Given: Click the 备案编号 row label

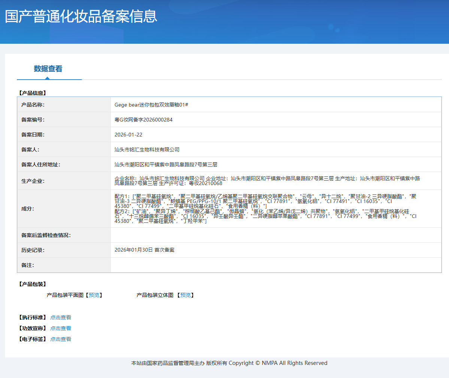Looking at the screenshot, I should coord(33,120).
